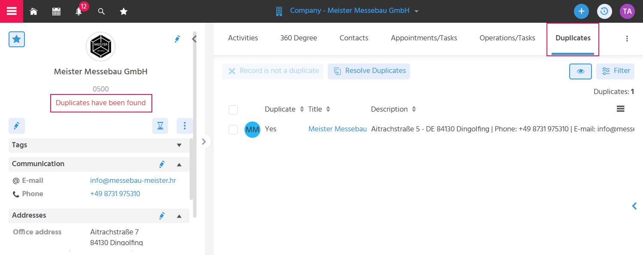The height and width of the screenshot is (255, 643).
Task: Open the Operations/Tasks tab
Action: point(507,38)
